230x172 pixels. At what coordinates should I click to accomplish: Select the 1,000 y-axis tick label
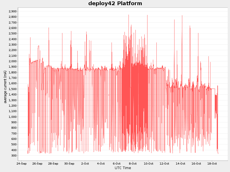pyautogui.click(x=13, y=117)
